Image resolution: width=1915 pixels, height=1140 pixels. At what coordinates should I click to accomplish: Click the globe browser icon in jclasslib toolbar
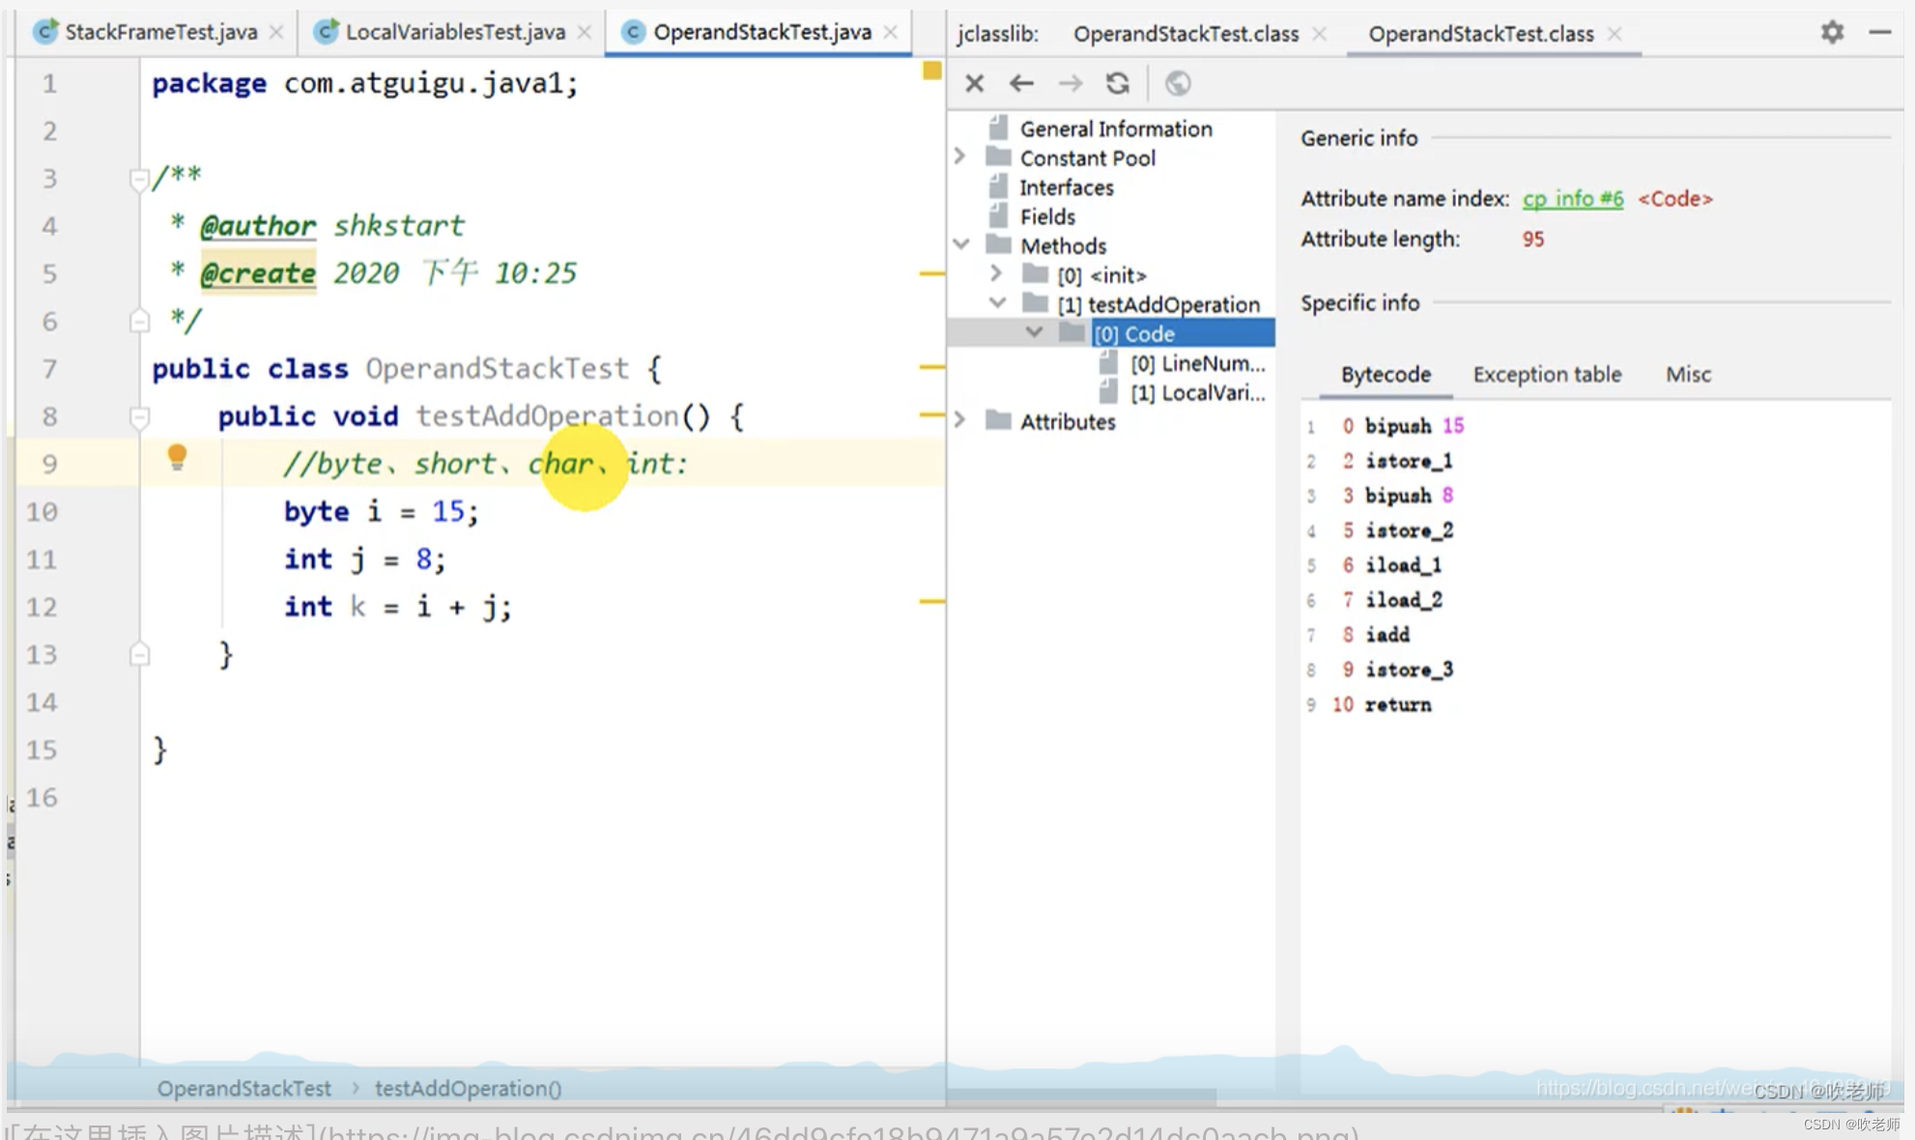(x=1177, y=84)
